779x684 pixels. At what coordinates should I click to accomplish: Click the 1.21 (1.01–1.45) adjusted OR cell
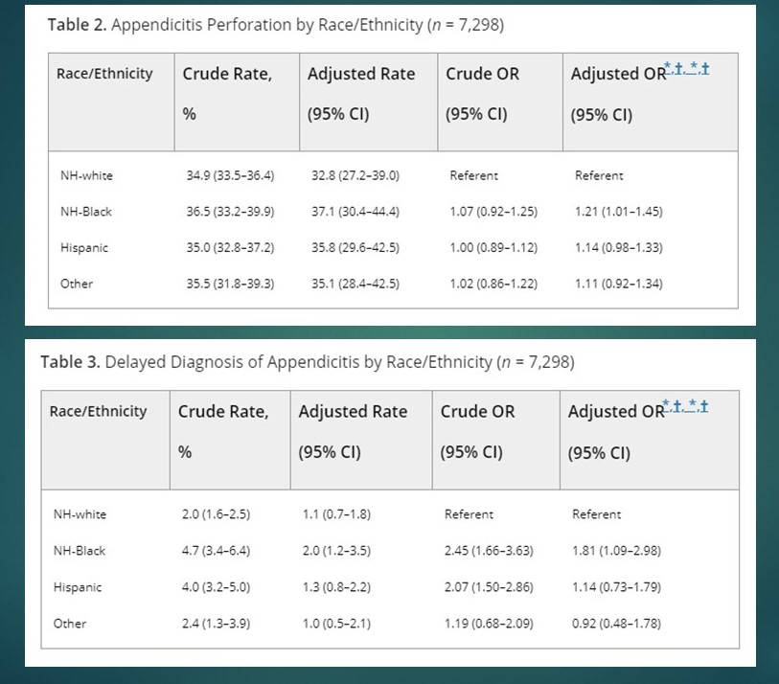click(618, 212)
